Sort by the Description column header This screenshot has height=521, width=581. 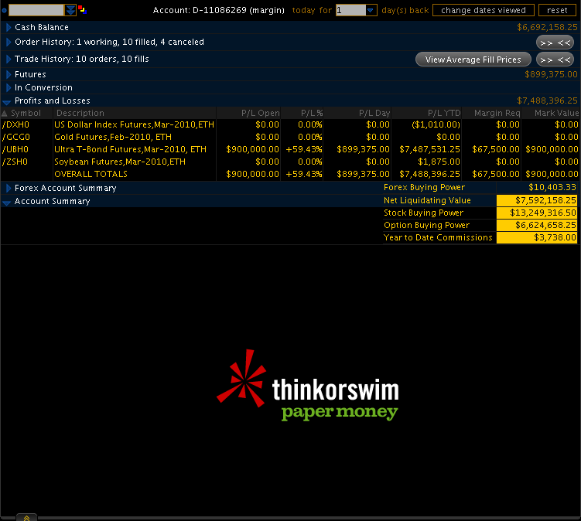coord(135,113)
